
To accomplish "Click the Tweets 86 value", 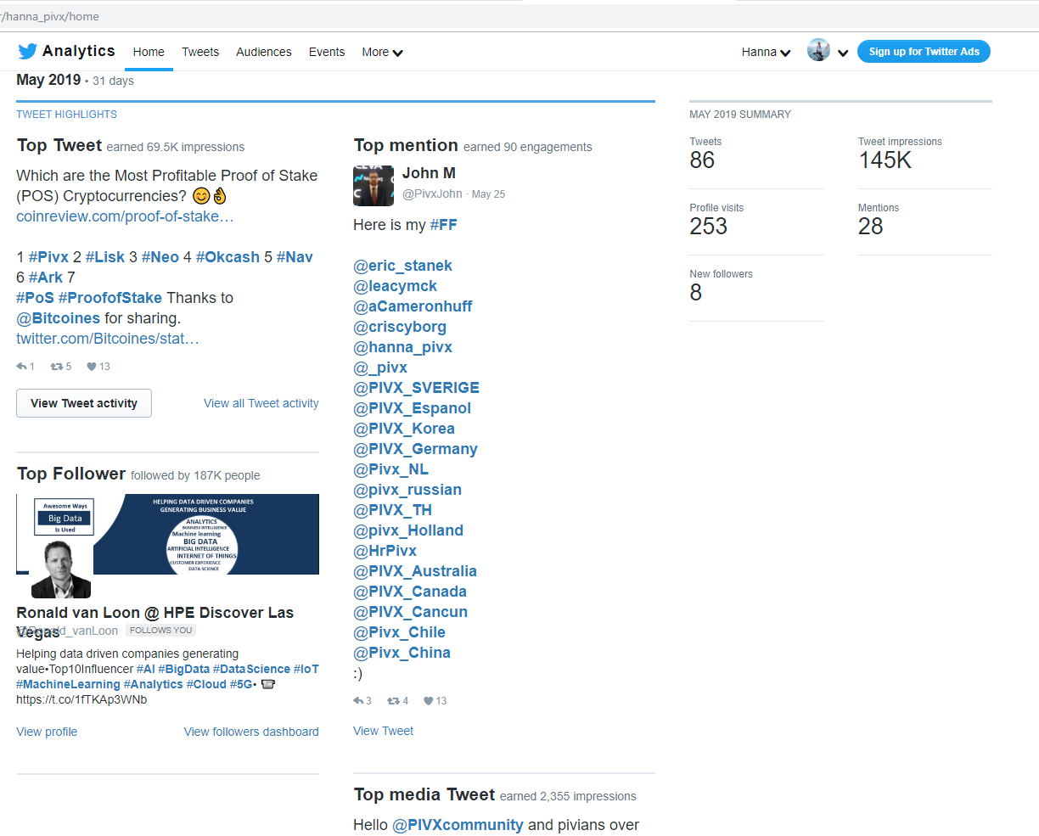I will 702,160.
